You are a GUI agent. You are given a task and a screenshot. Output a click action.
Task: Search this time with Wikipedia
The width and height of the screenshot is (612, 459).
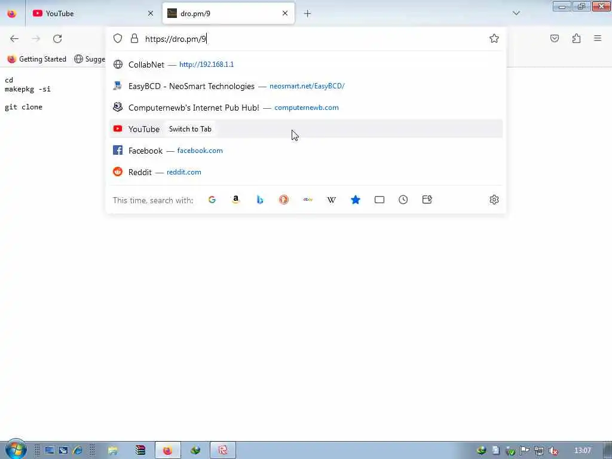point(331,200)
